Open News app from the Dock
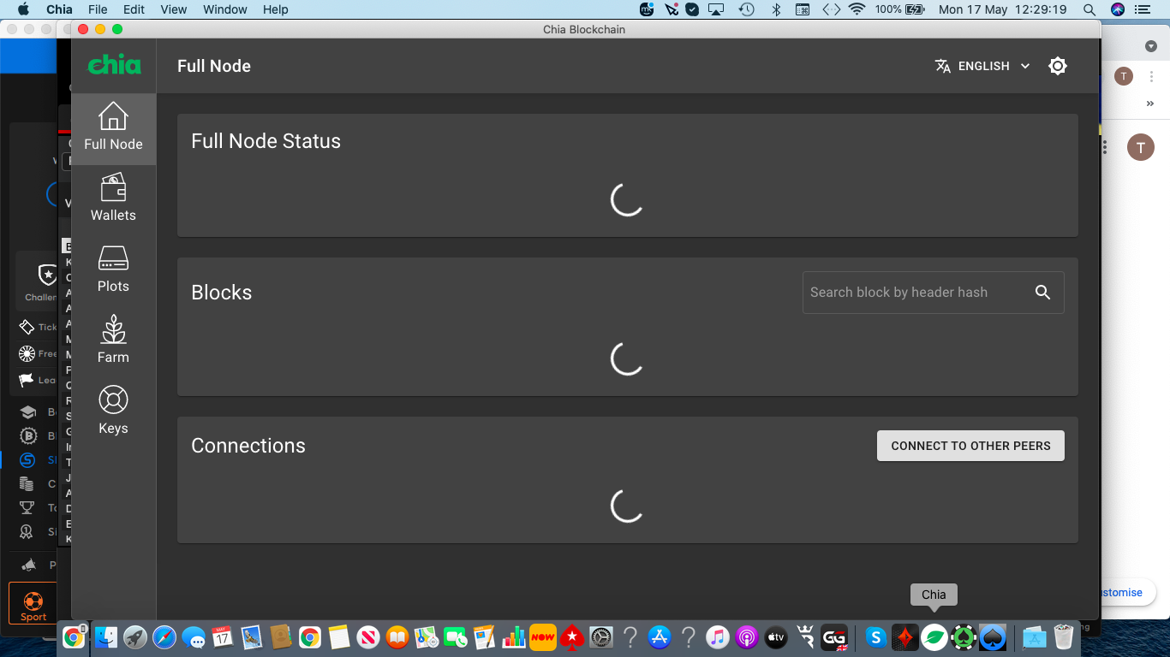The height and width of the screenshot is (657, 1170). 368,637
